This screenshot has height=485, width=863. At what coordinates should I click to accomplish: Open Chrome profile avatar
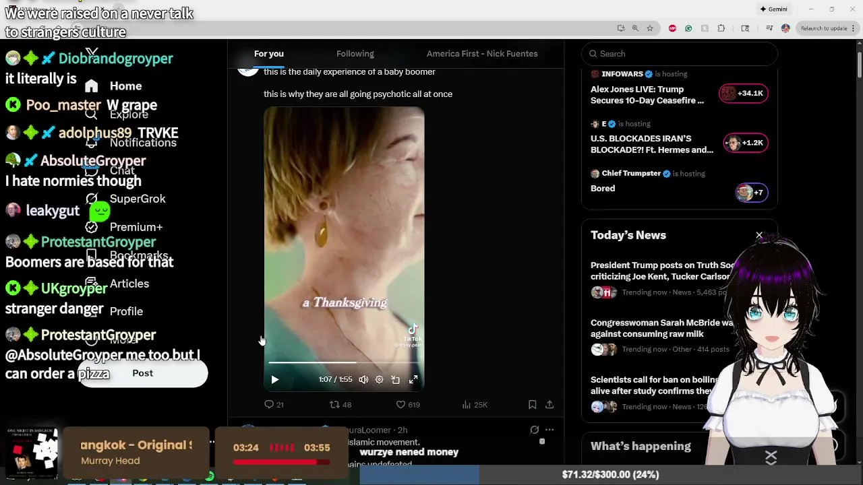click(x=785, y=28)
